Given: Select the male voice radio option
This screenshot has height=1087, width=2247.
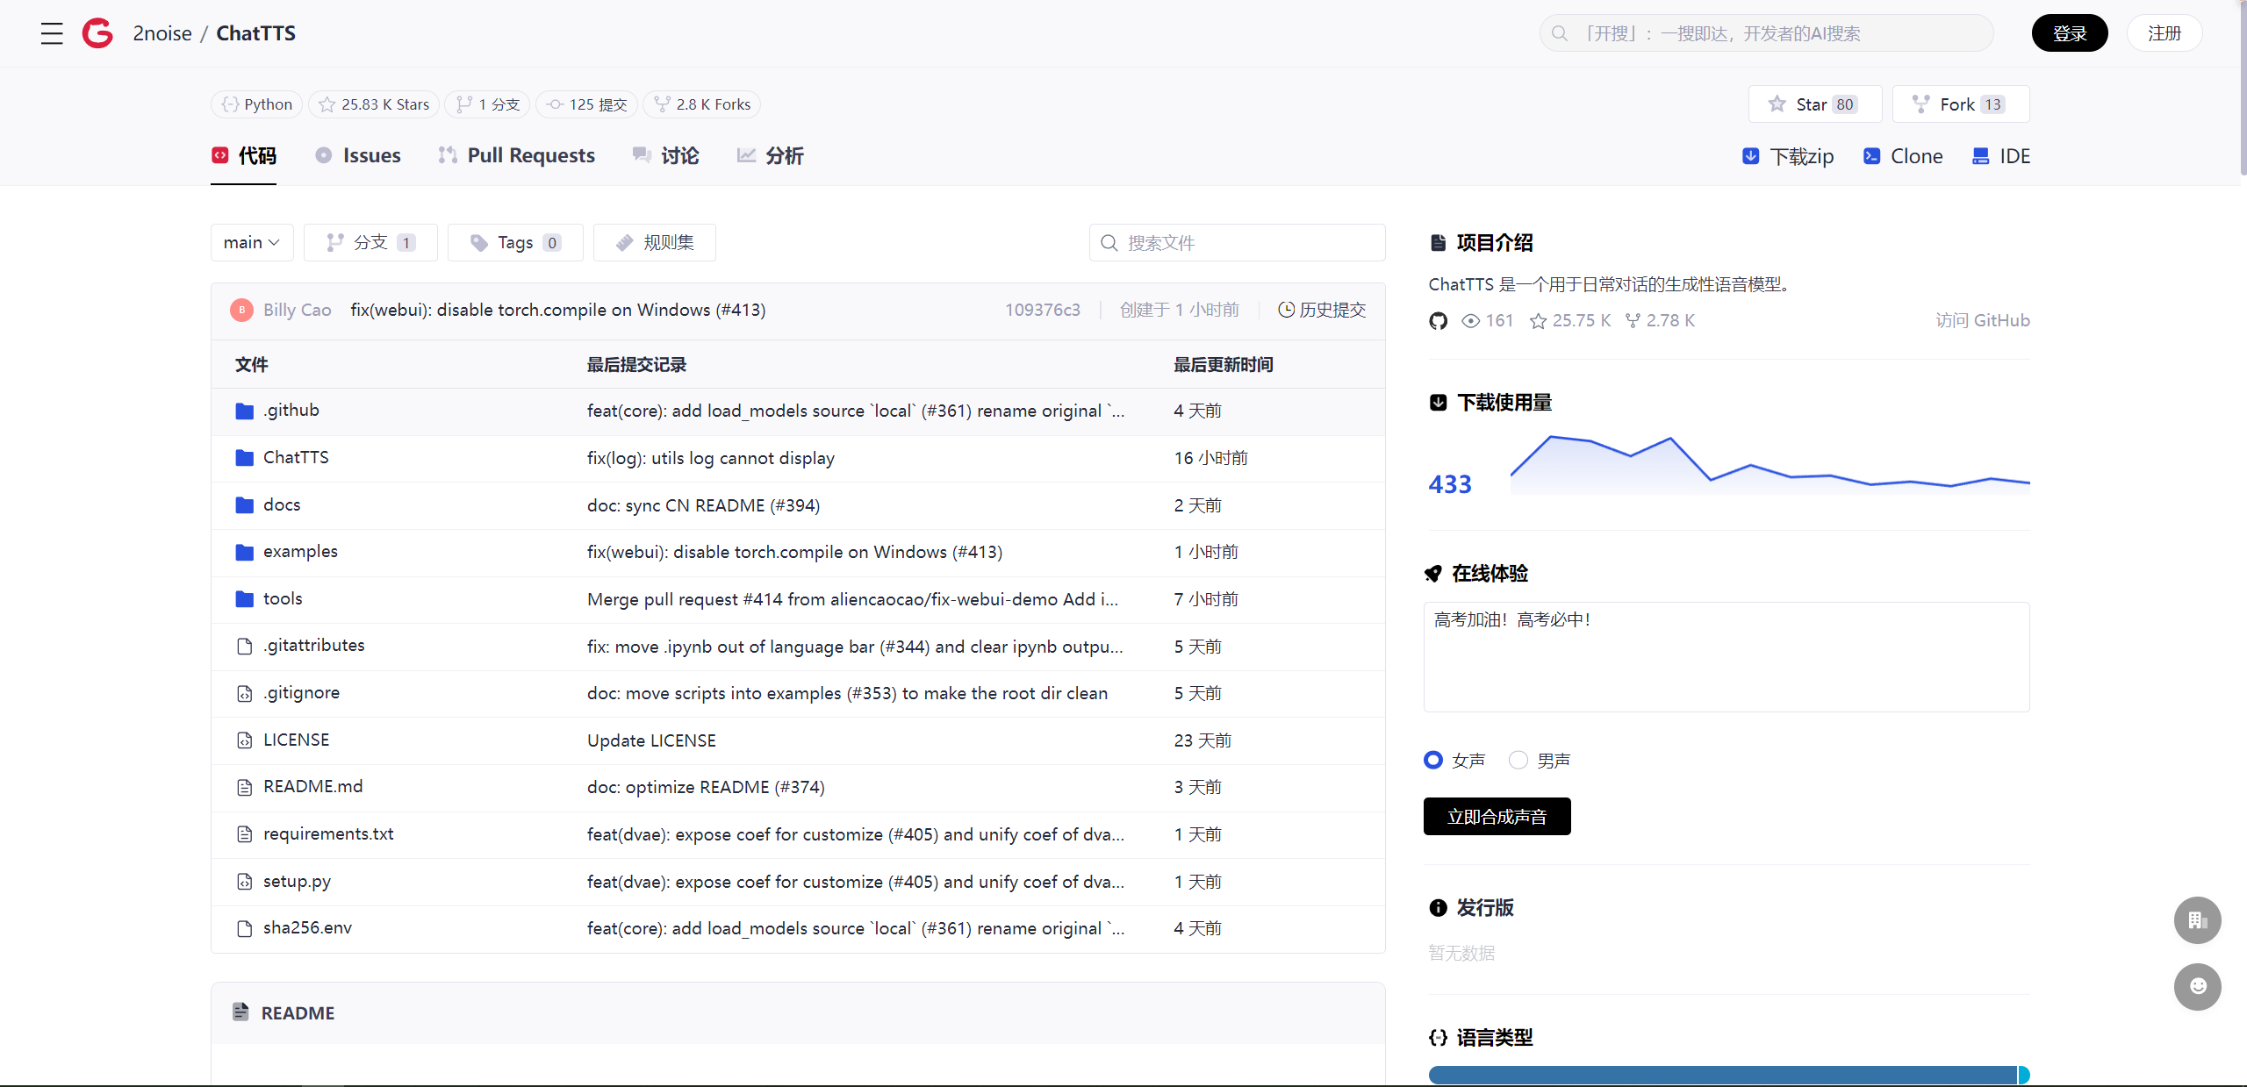Looking at the screenshot, I should tap(1518, 760).
